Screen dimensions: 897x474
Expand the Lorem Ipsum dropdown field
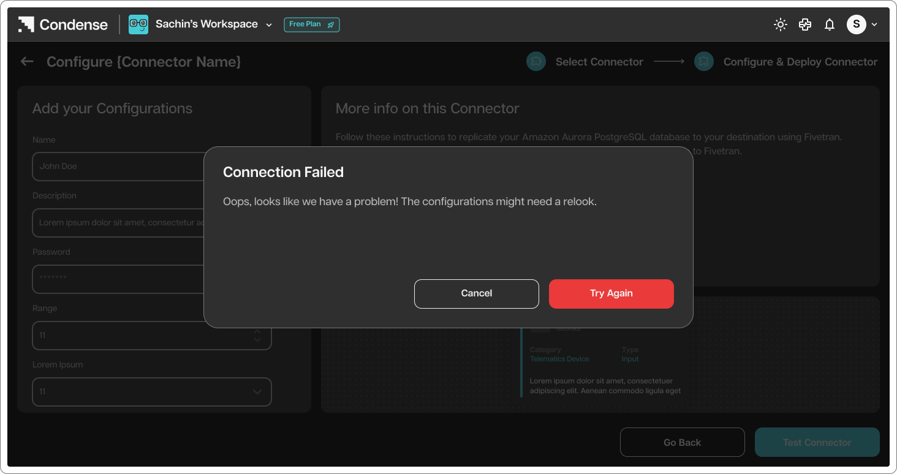[x=152, y=392]
